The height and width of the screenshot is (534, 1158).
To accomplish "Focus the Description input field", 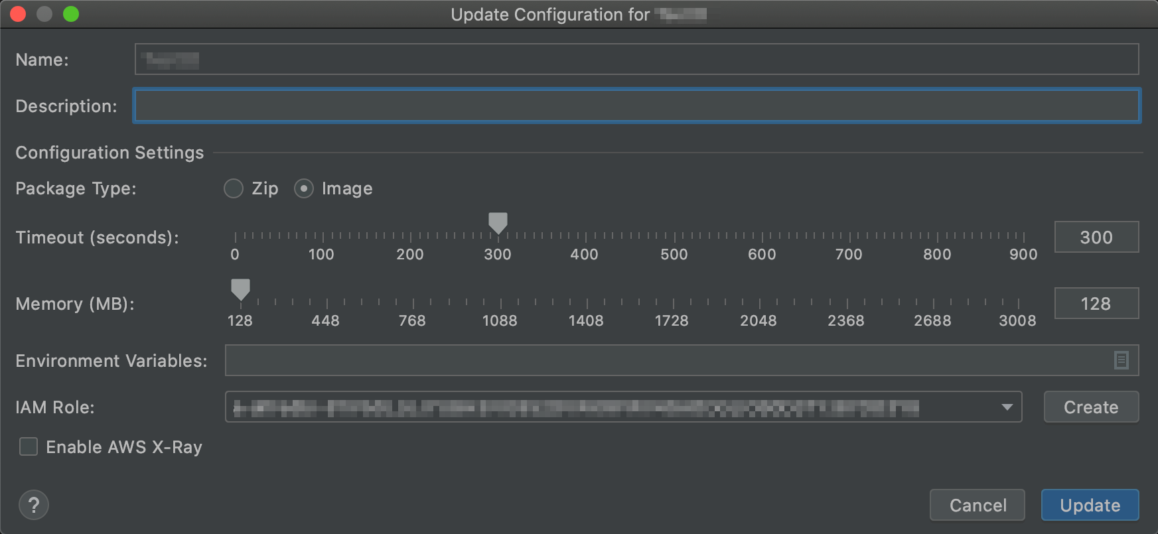I will pos(636,105).
